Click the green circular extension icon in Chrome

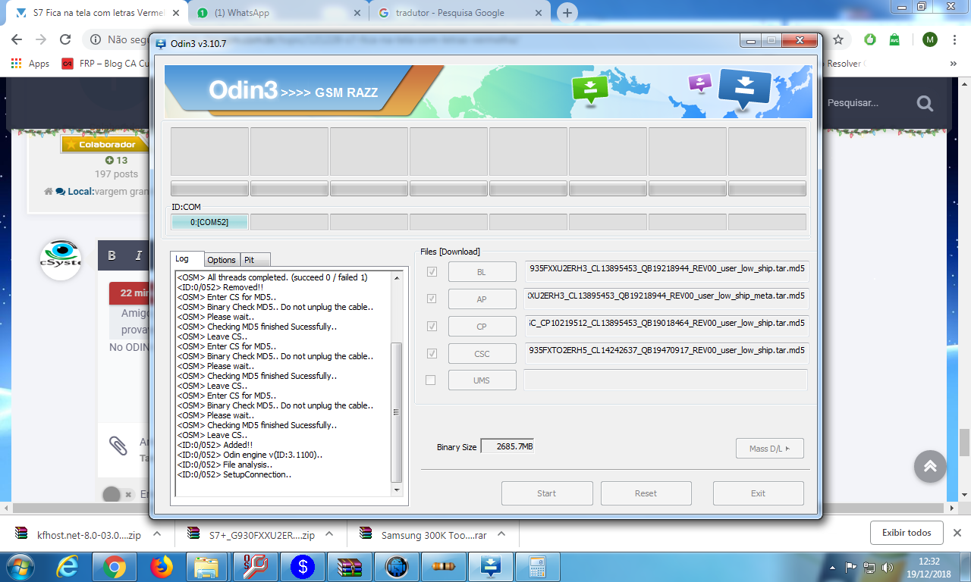(x=870, y=39)
